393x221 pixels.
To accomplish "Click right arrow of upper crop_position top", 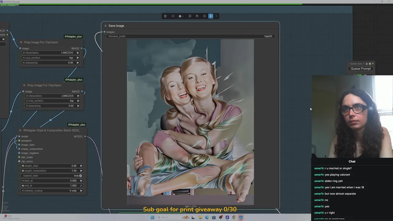I will [78, 58].
